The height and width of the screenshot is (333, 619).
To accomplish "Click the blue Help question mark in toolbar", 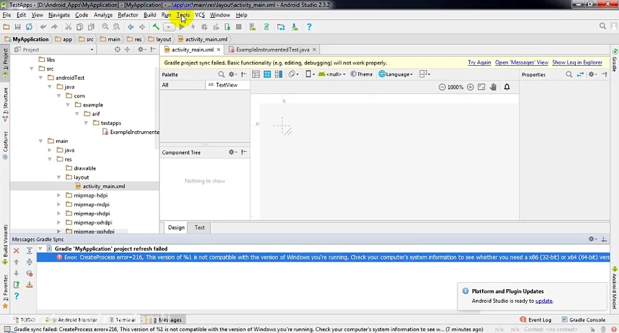I will click(309, 27).
